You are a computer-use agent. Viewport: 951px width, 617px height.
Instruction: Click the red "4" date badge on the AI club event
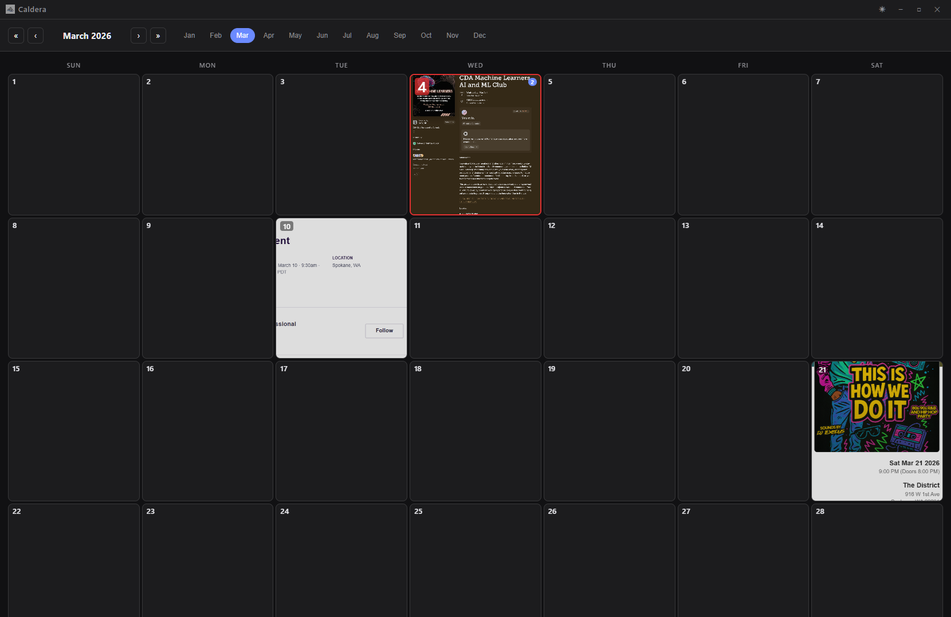point(422,87)
